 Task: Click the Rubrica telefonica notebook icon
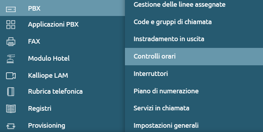(11, 92)
